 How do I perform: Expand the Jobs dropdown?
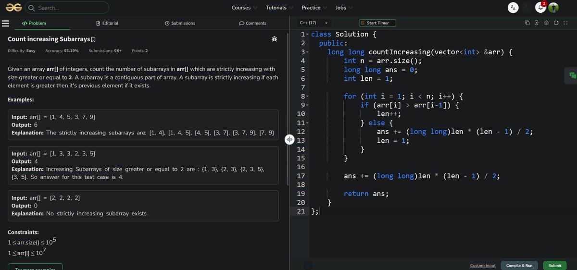(344, 8)
